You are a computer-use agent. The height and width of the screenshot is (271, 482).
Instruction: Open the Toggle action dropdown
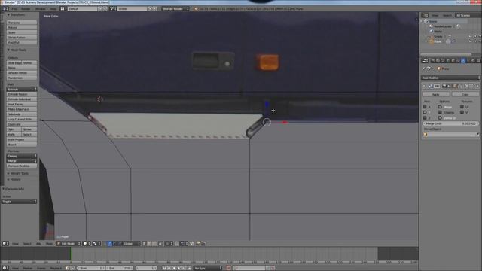(20, 202)
